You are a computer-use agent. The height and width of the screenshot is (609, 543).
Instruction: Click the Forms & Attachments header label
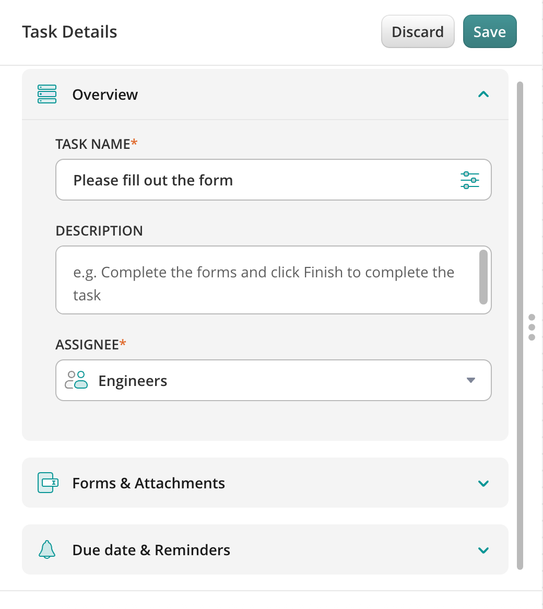pyautogui.click(x=148, y=483)
